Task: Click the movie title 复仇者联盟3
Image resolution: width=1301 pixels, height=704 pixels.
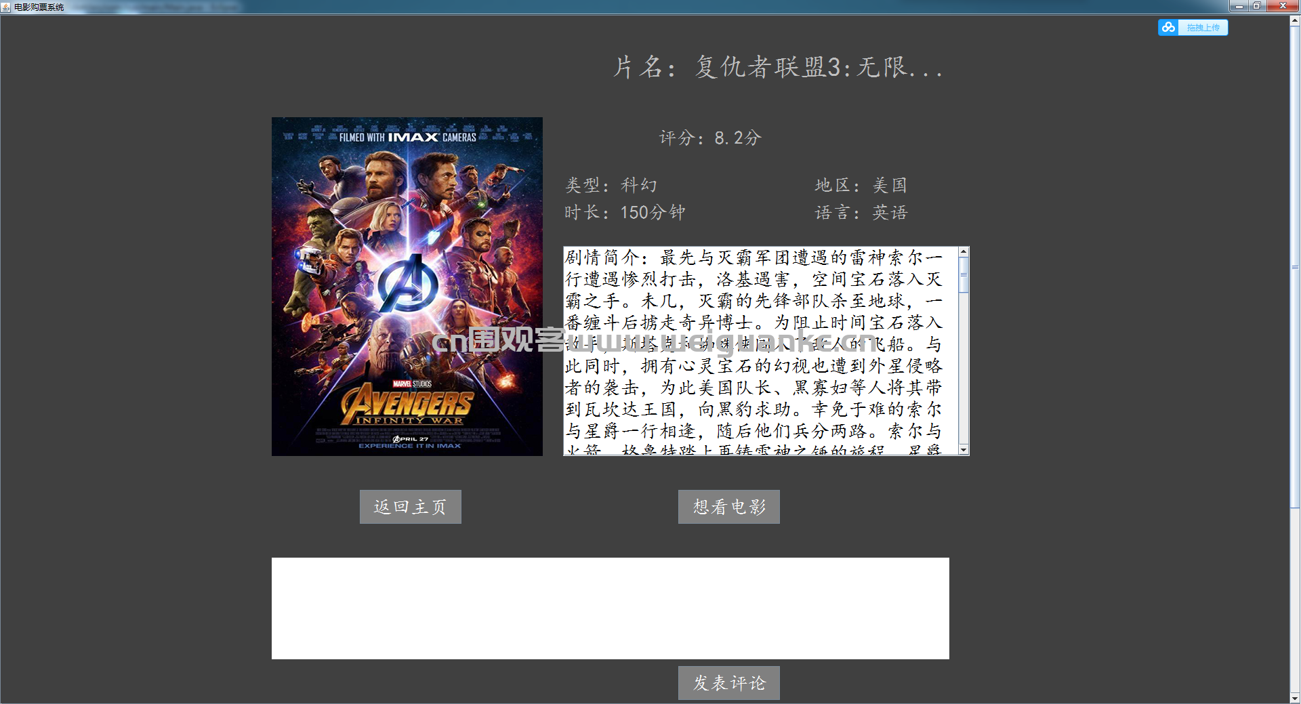Action: pos(778,67)
